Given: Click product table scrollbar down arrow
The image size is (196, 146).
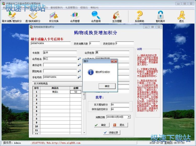Looking at the screenshot, I should (x=84, y=133).
